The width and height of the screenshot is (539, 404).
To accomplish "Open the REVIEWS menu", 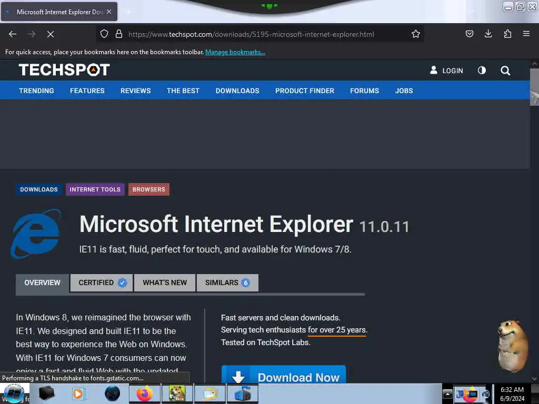I will click(135, 90).
